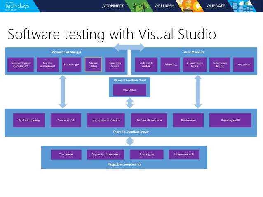The width and height of the screenshot is (263, 197).
Task: Click the cloud servers illustration beside //UPDATE
Action: pyautogui.click(x=243, y=6)
